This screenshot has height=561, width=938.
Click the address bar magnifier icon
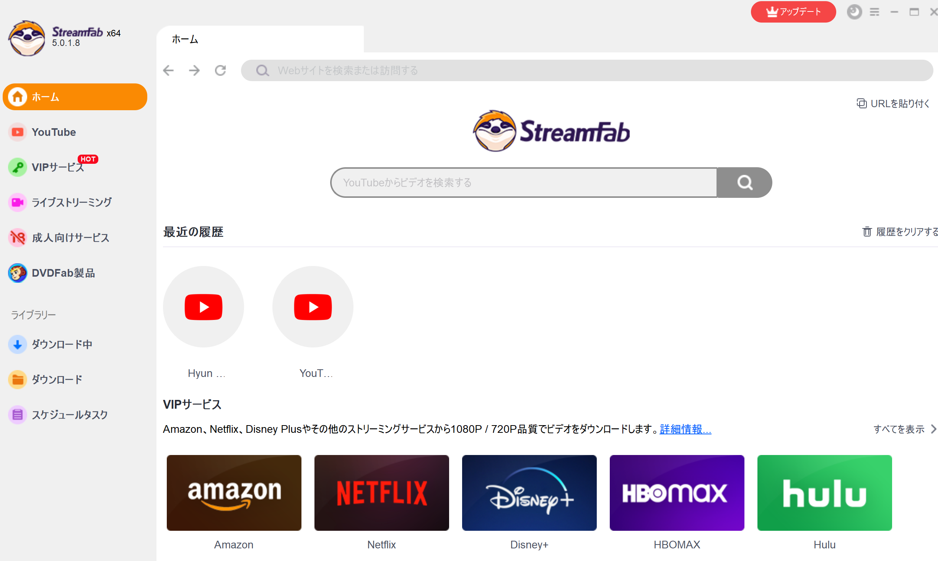(262, 70)
